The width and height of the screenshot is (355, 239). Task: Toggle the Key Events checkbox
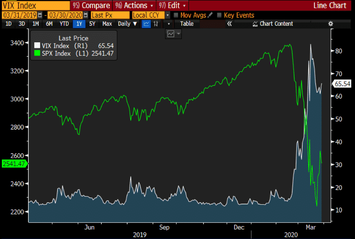pos(219,15)
